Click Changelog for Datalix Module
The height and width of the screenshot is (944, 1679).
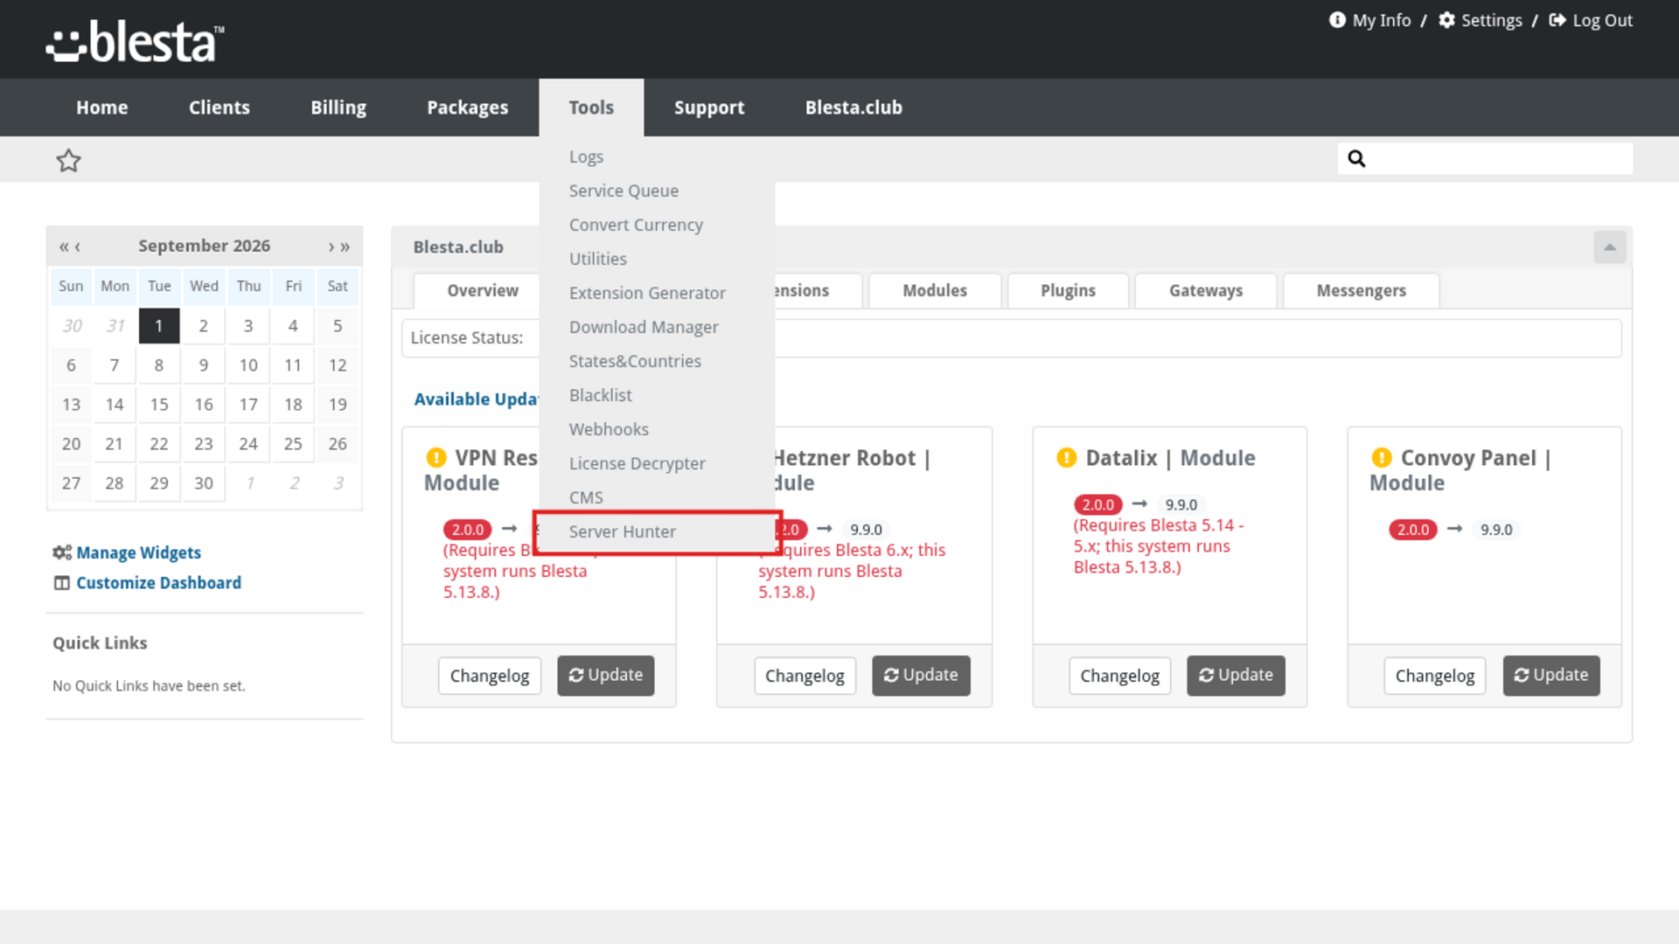tap(1119, 676)
